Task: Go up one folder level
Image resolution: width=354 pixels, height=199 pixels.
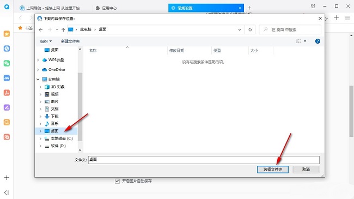Action: pyautogui.click(x=63, y=29)
